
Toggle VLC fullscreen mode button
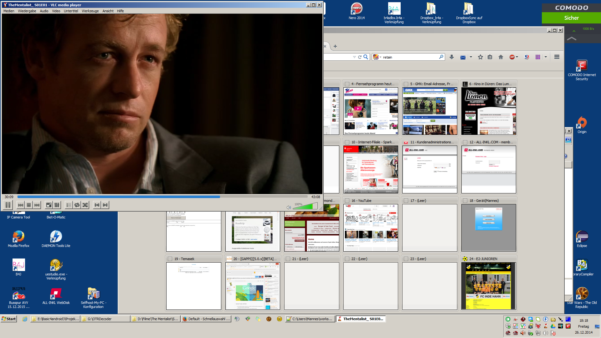[x=49, y=205]
